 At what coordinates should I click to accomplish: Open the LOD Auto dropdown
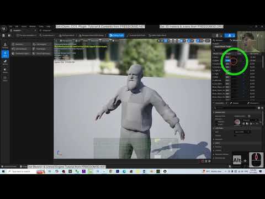[x=105, y=41]
